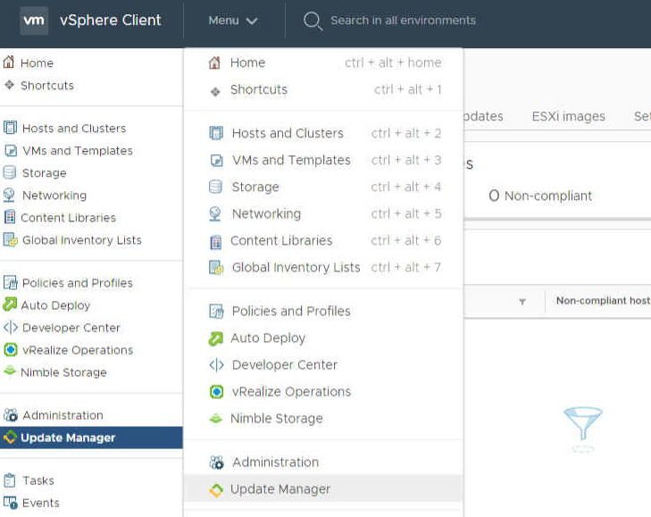The image size is (651, 517).
Task: Click Update Manager icon in dropdown menu
Action: (x=216, y=490)
